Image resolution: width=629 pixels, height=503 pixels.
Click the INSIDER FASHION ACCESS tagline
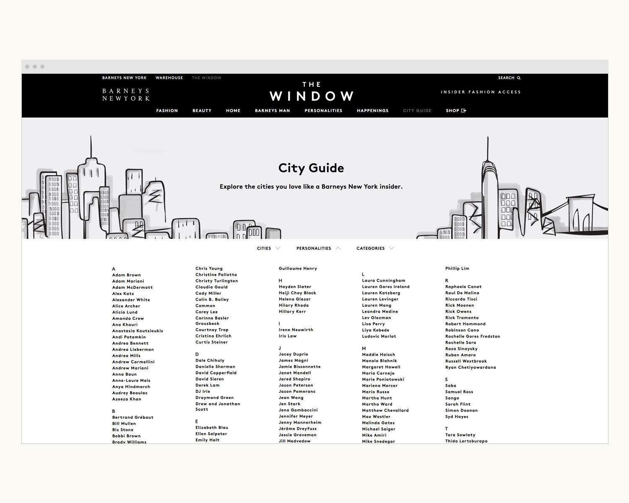[481, 92]
